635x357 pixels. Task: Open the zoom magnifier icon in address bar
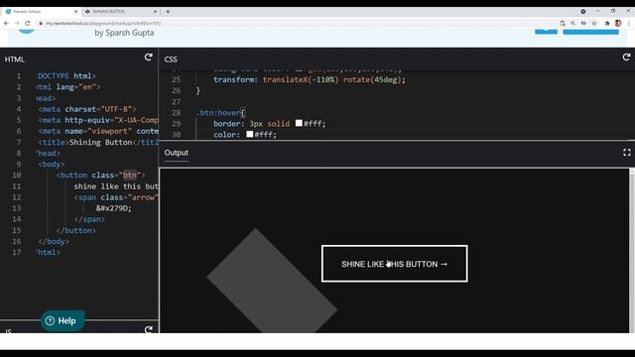[572, 24]
